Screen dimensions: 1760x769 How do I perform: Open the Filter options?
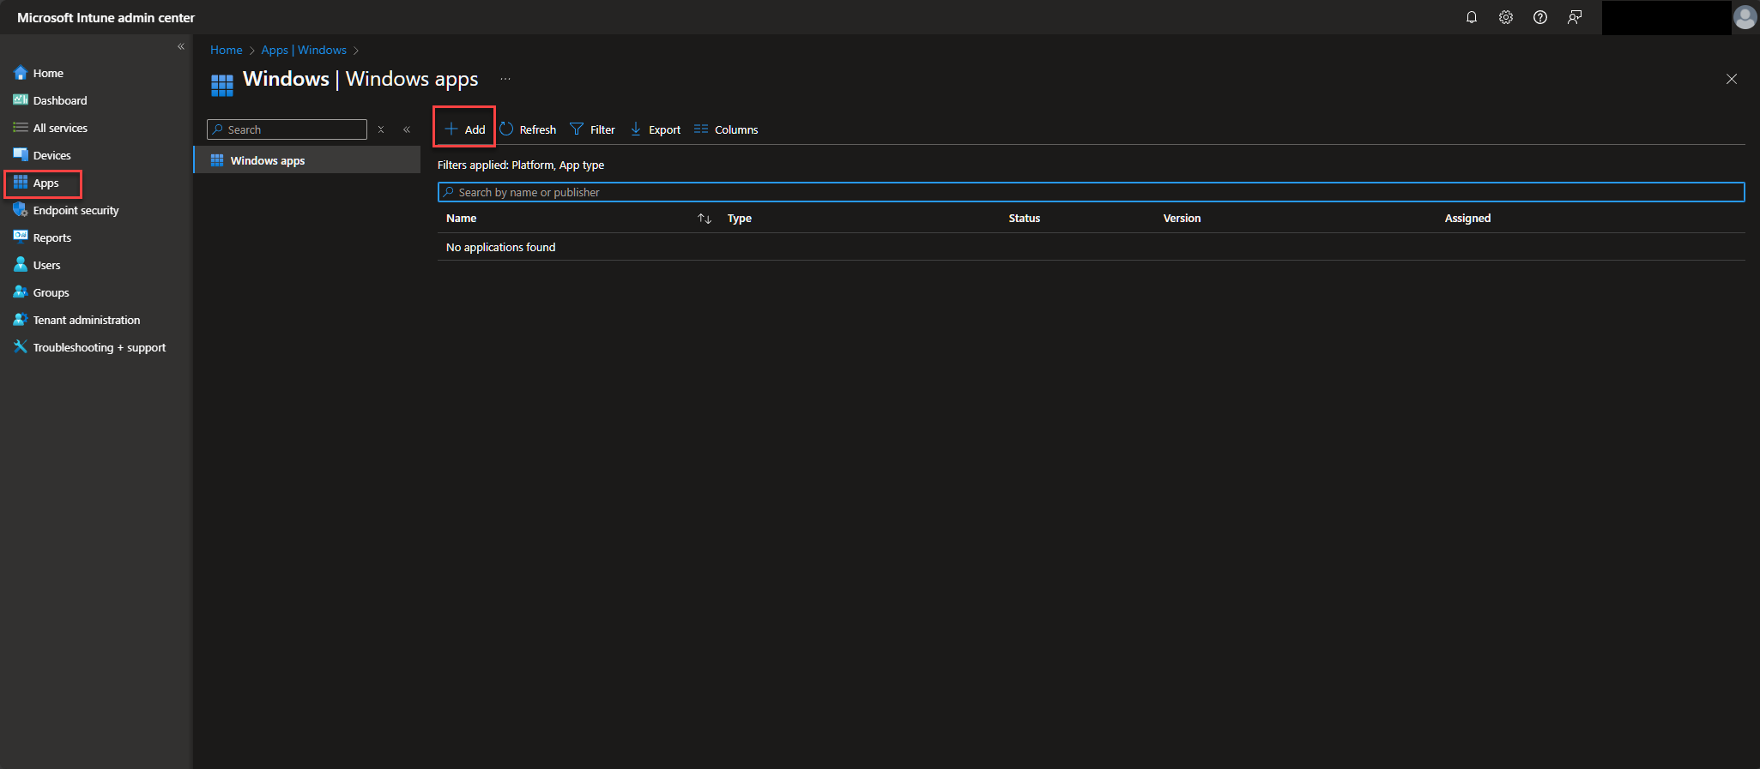593,129
